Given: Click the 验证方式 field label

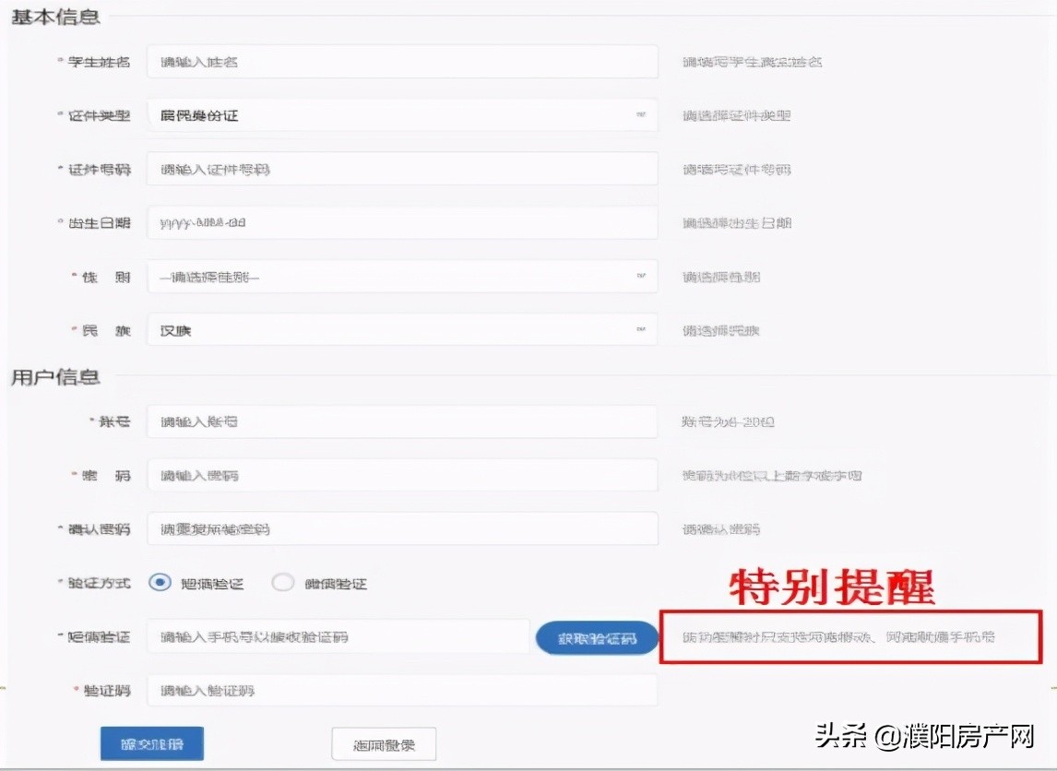Looking at the screenshot, I should point(99,583).
